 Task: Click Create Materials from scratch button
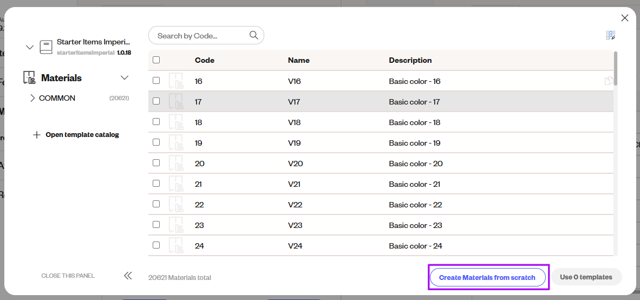[x=487, y=277]
